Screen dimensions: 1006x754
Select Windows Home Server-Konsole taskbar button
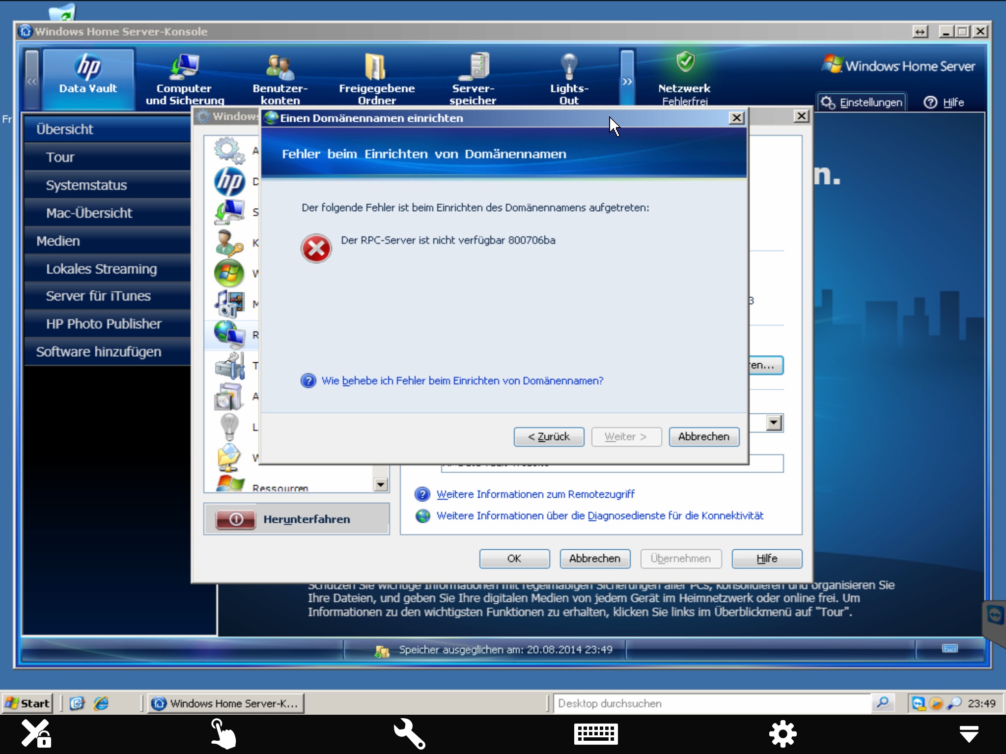(226, 703)
